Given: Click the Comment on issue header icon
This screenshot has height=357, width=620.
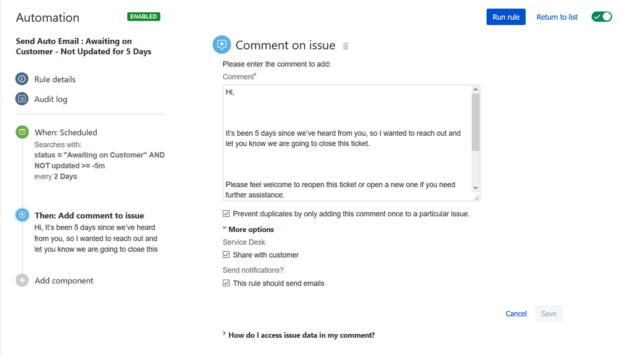Looking at the screenshot, I should click(x=222, y=45).
